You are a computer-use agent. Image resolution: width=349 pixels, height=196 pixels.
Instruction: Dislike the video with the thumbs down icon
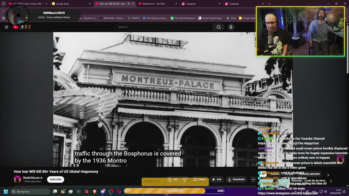[x=185, y=179]
